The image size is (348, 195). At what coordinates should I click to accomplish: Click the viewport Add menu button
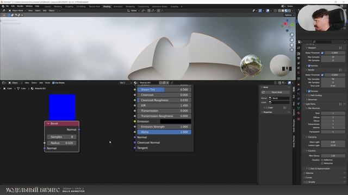coord(45,11)
